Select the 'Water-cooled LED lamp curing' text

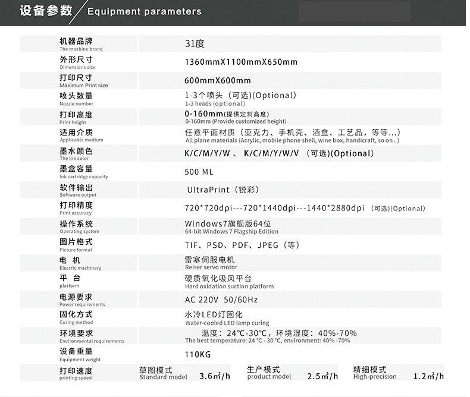click(x=227, y=323)
